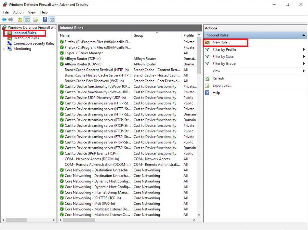Click the green Refresh icon in Actions
Screen dimensions: 308x230
click(x=207, y=78)
